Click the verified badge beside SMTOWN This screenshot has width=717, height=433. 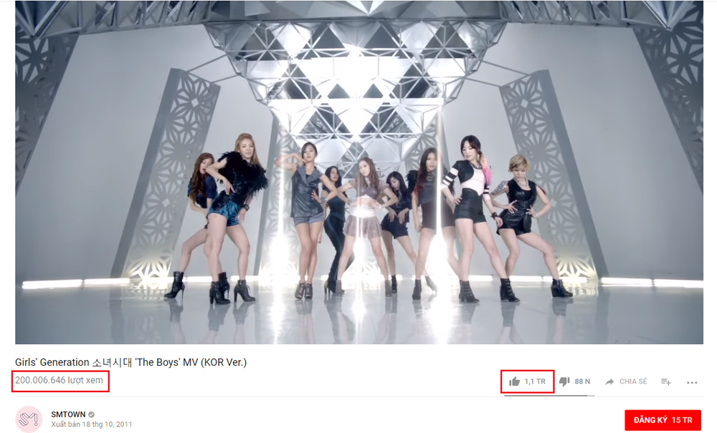[x=92, y=414]
